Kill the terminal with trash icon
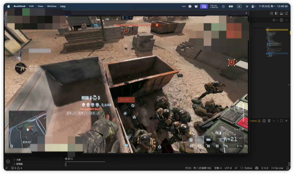Image resolution: width=294 pixels, height=174 pixels. point(269,121)
